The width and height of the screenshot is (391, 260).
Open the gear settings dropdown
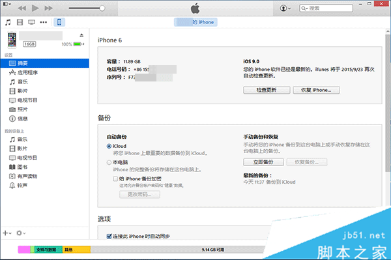click(x=21, y=233)
